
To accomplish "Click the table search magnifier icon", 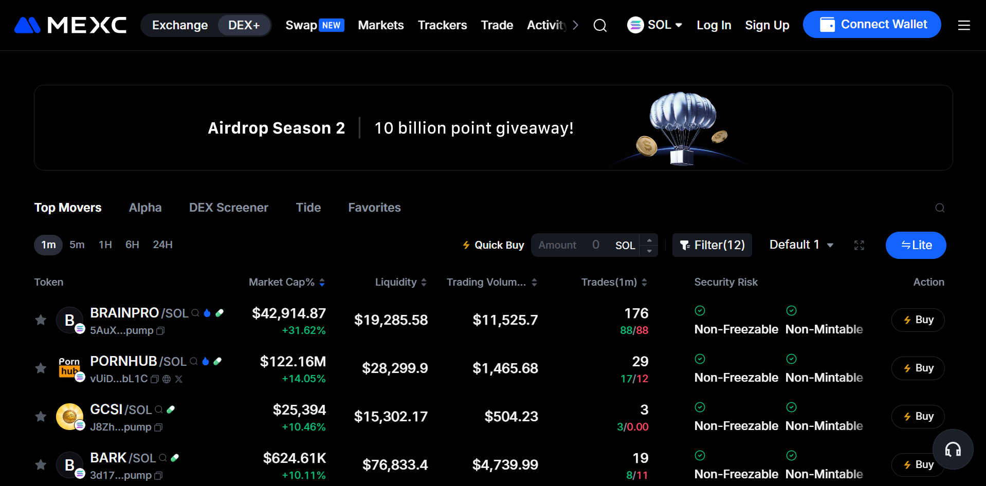I will pyautogui.click(x=940, y=208).
